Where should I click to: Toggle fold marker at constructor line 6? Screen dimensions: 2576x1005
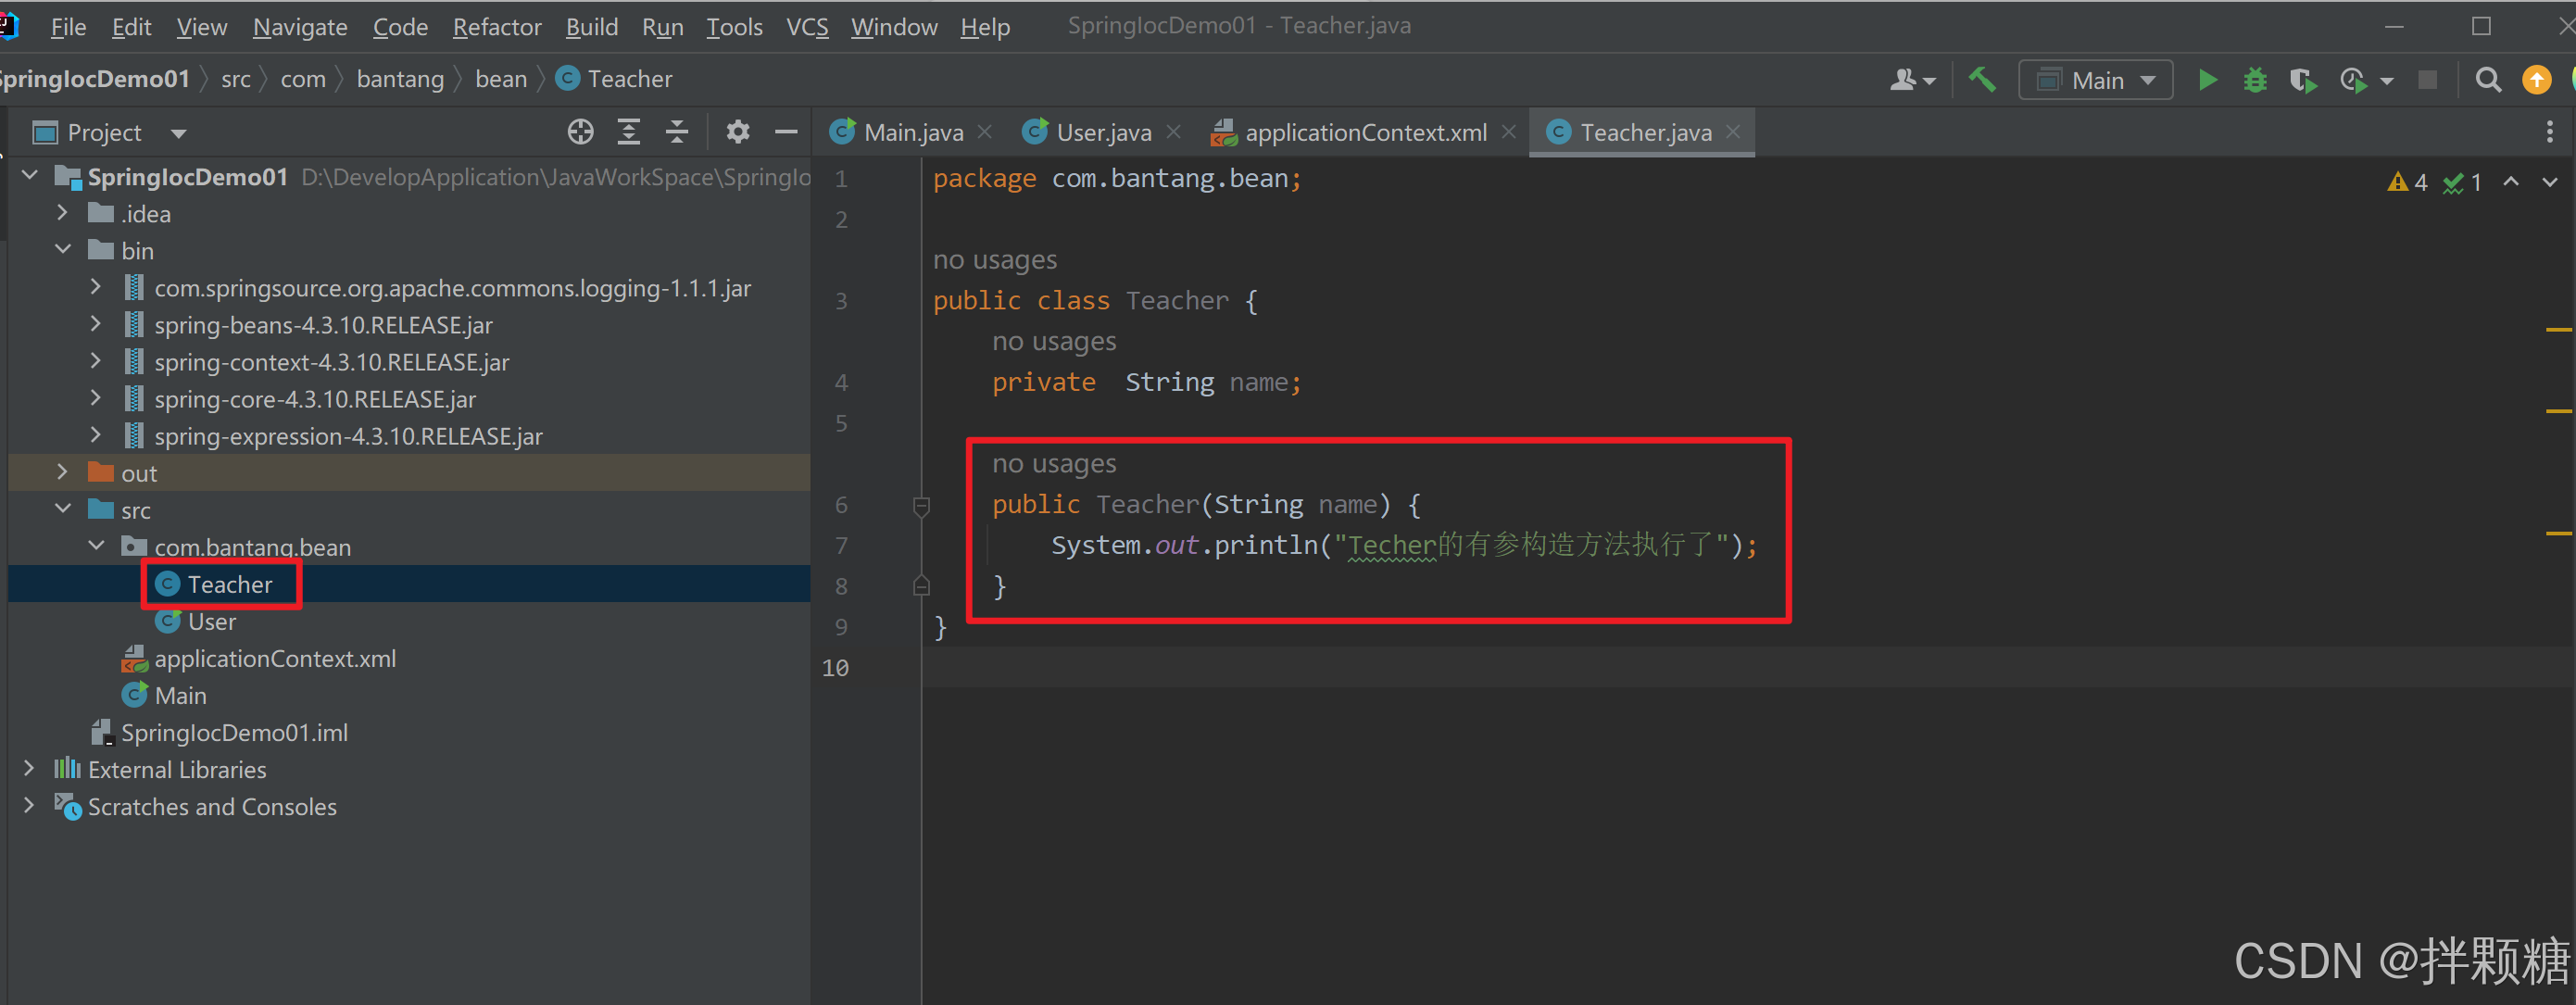click(x=921, y=506)
